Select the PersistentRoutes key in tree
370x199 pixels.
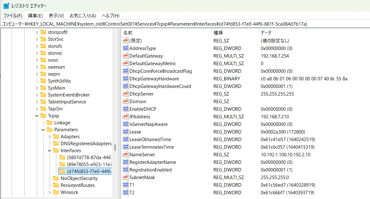[78, 185]
